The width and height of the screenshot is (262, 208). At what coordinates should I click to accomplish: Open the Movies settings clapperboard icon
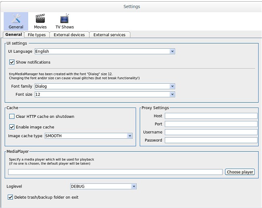point(40,19)
